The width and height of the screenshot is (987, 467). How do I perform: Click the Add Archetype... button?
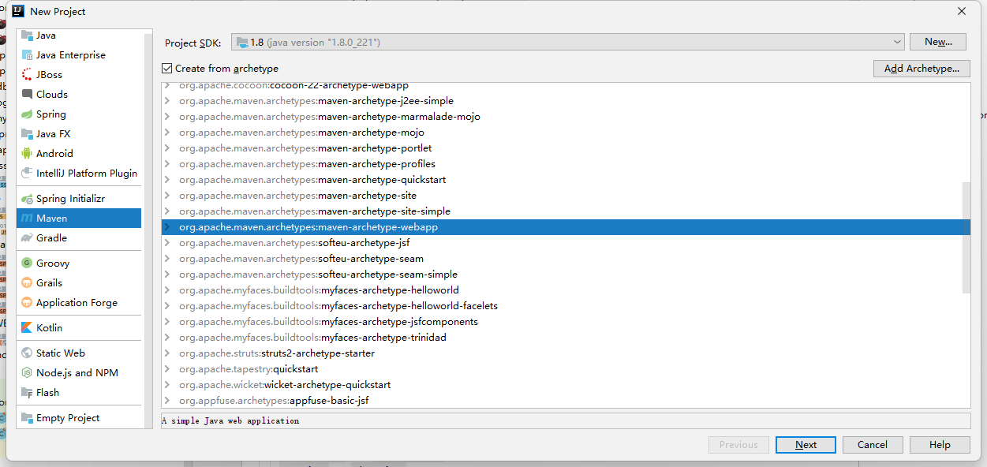922,69
